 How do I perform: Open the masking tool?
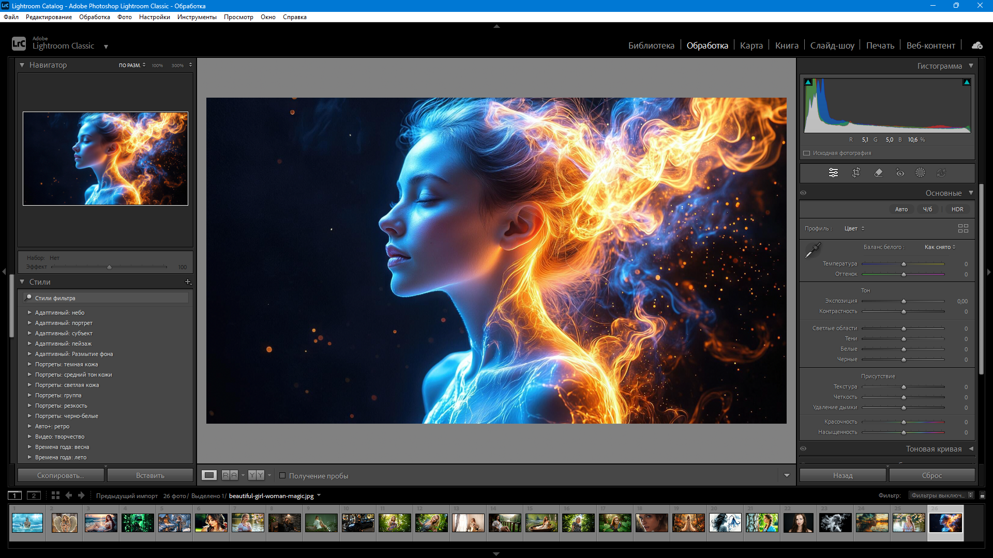[x=920, y=173]
